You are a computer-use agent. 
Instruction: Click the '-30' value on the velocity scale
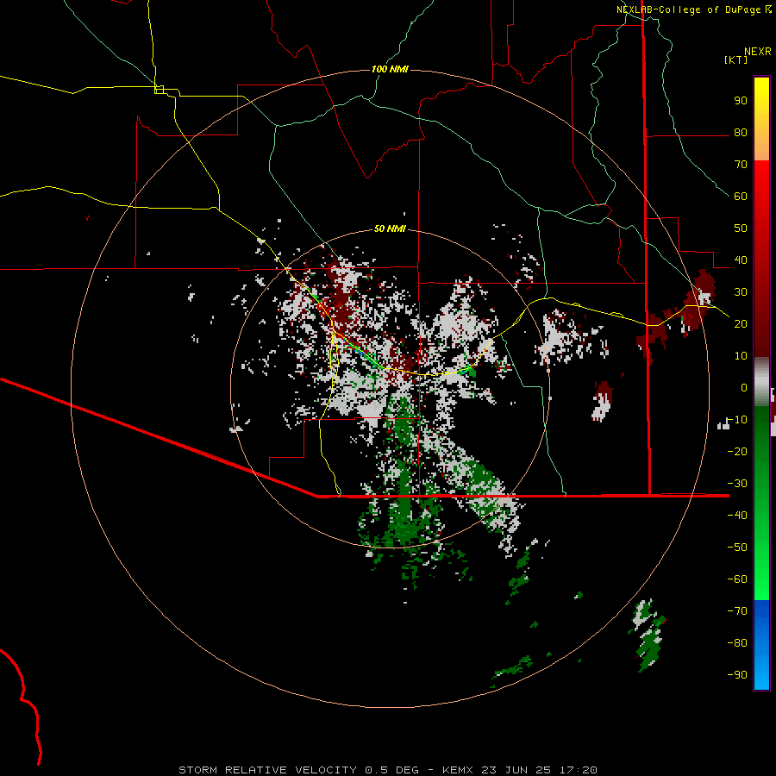click(737, 484)
